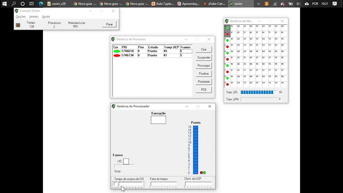Switch to the Apresentaç... taskbar window
This screenshot has width=343, height=193.
[189, 4]
